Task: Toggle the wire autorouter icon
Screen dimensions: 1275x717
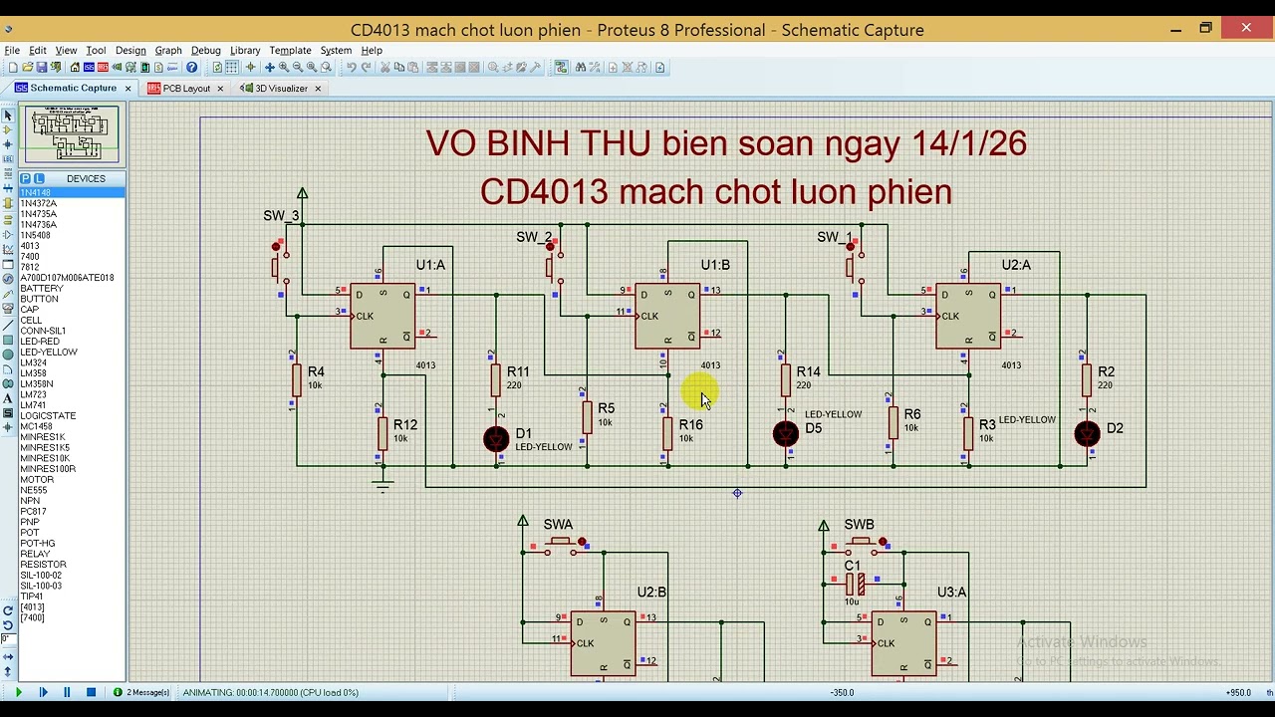Action: [x=561, y=68]
